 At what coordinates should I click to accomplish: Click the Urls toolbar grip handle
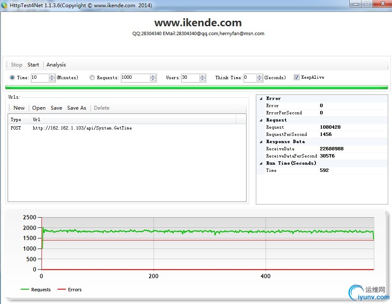point(9,108)
